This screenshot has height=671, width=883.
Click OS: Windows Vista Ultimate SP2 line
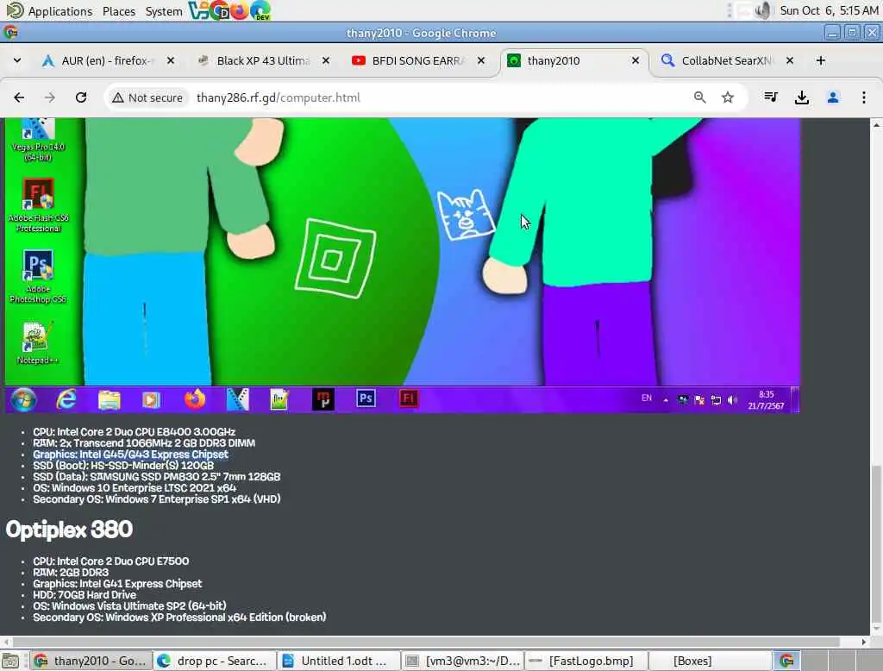coord(129,606)
